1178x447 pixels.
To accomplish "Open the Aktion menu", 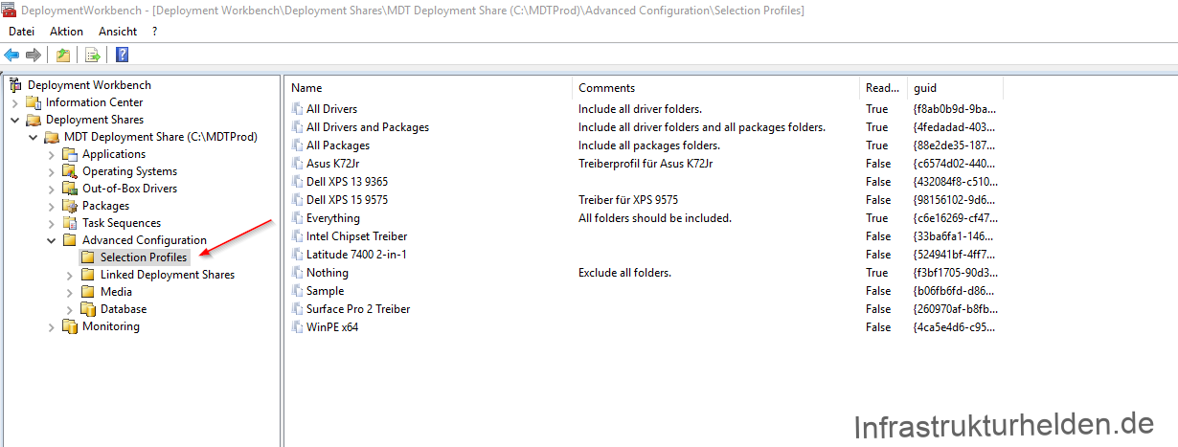I will pos(67,32).
